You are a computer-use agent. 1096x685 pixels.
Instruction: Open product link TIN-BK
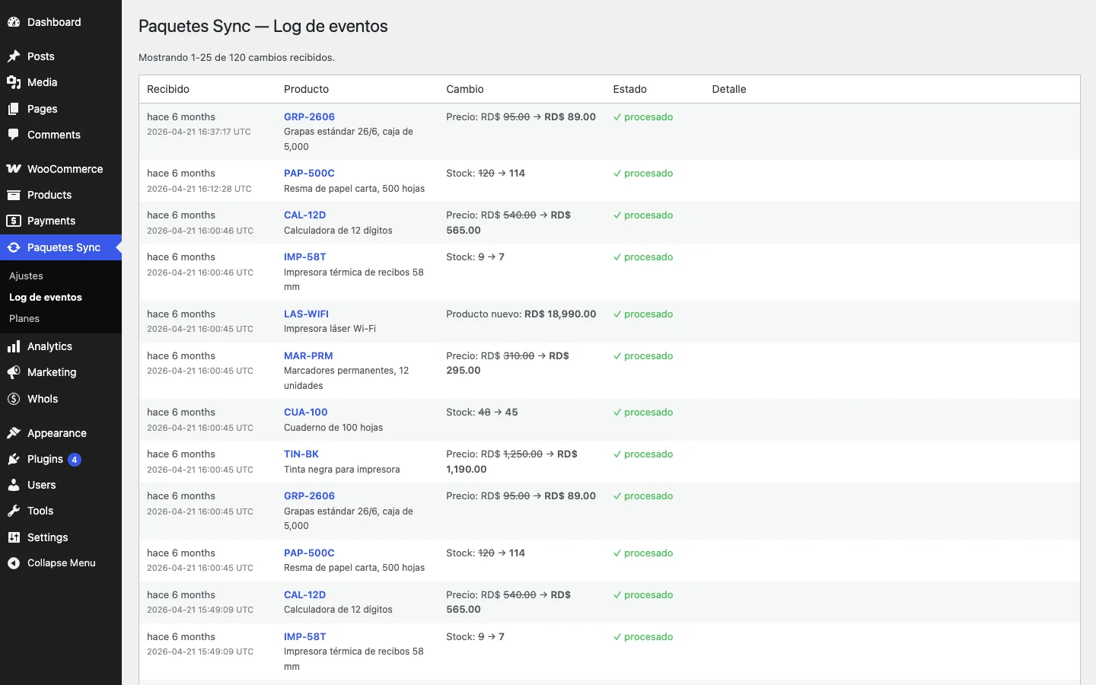[301, 454]
